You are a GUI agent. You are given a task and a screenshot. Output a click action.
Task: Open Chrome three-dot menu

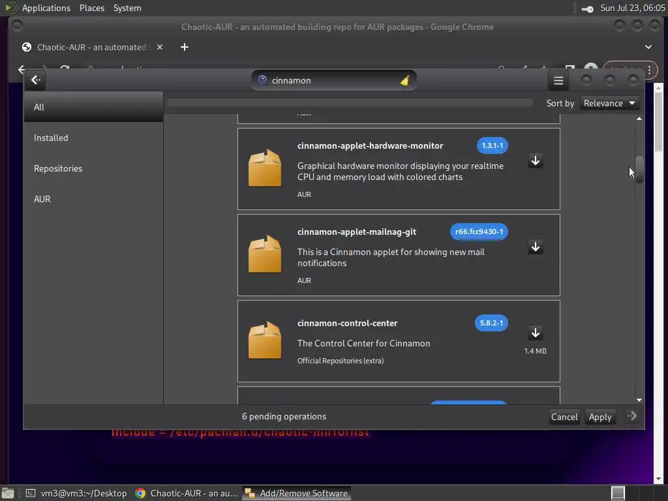[x=649, y=70]
